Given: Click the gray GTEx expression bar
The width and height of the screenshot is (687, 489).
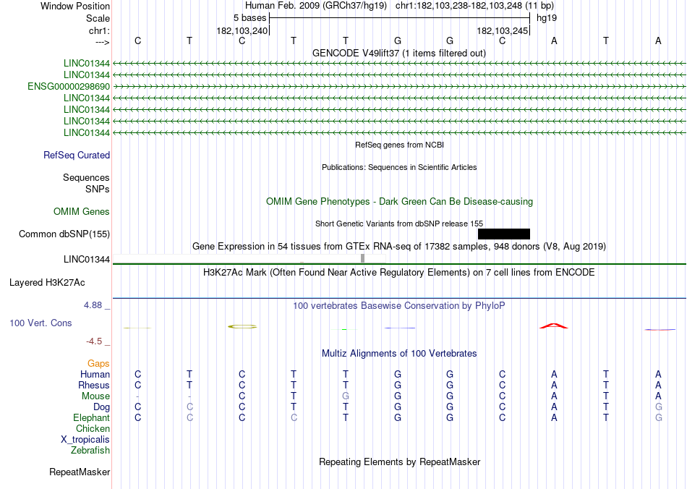Looking at the screenshot, I should coord(363,258).
